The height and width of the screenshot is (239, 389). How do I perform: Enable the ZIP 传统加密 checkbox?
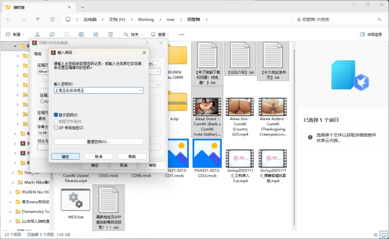pyautogui.click(x=56, y=127)
